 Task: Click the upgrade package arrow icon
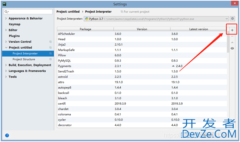pos(232,42)
